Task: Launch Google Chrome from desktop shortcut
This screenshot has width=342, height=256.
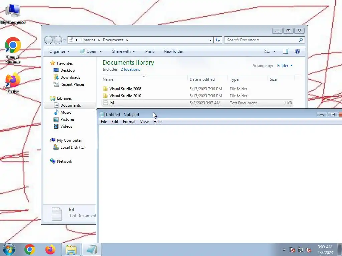Action: pyautogui.click(x=13, y=51)
